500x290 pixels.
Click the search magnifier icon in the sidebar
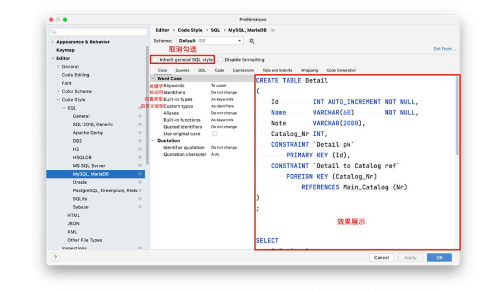pyautogui.click(x=54, y=32)
